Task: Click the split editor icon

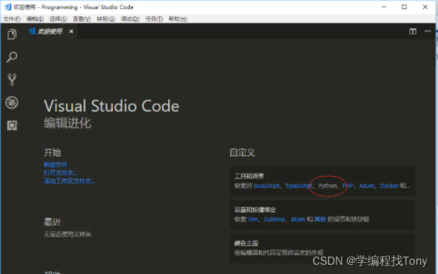Action: click(413, 31)
